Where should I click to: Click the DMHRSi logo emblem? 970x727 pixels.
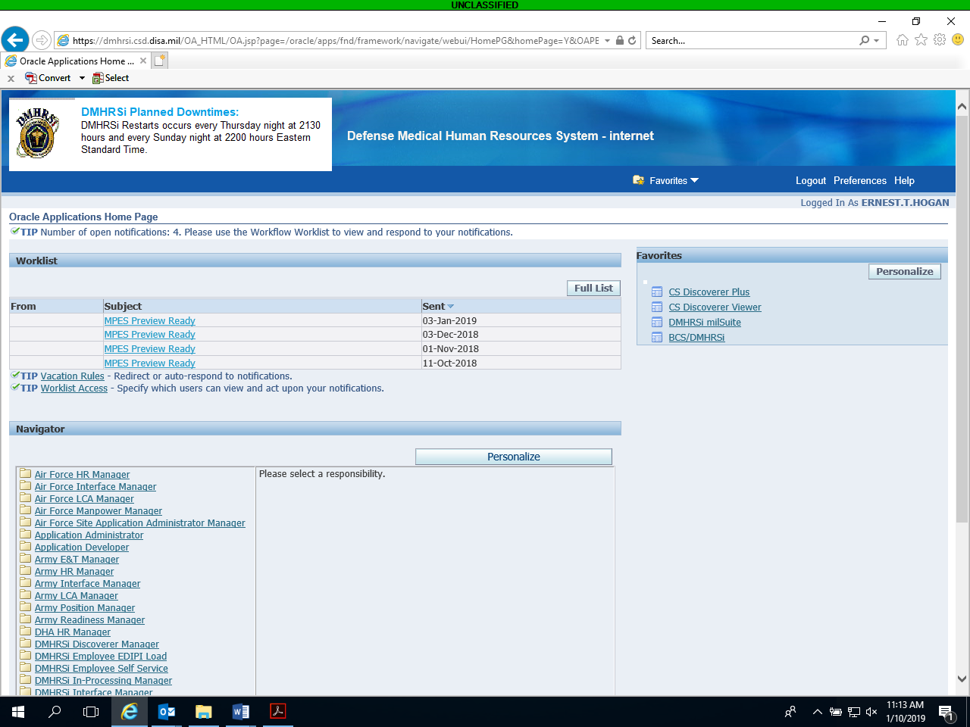(37, 133)
